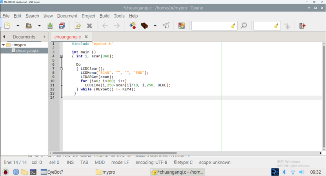Screen dimensions: 326x176
Task: Close current file with X toolbar icon
Action: 89,26
